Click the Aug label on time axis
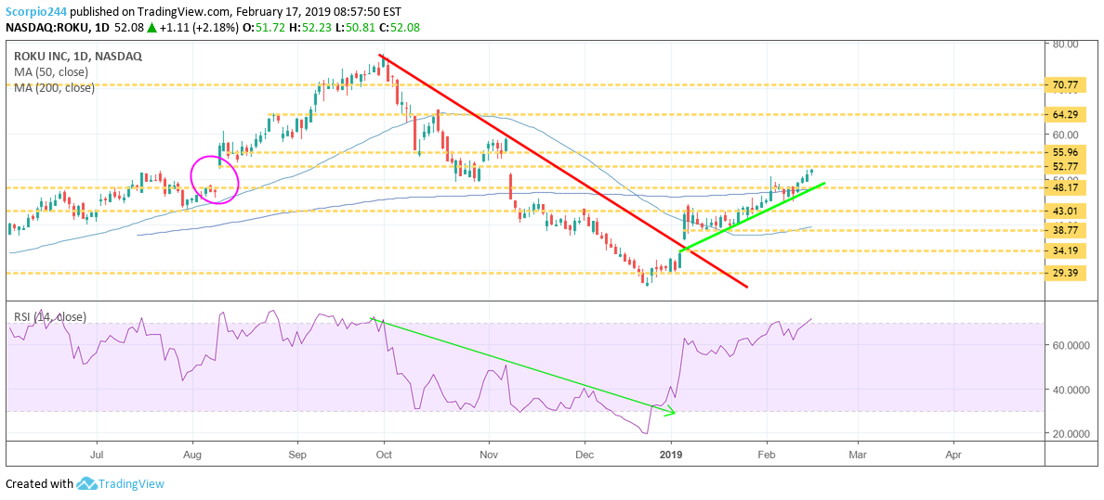Image resolution: width=1104 pixels, height=500 pixels. pos(191,455)
